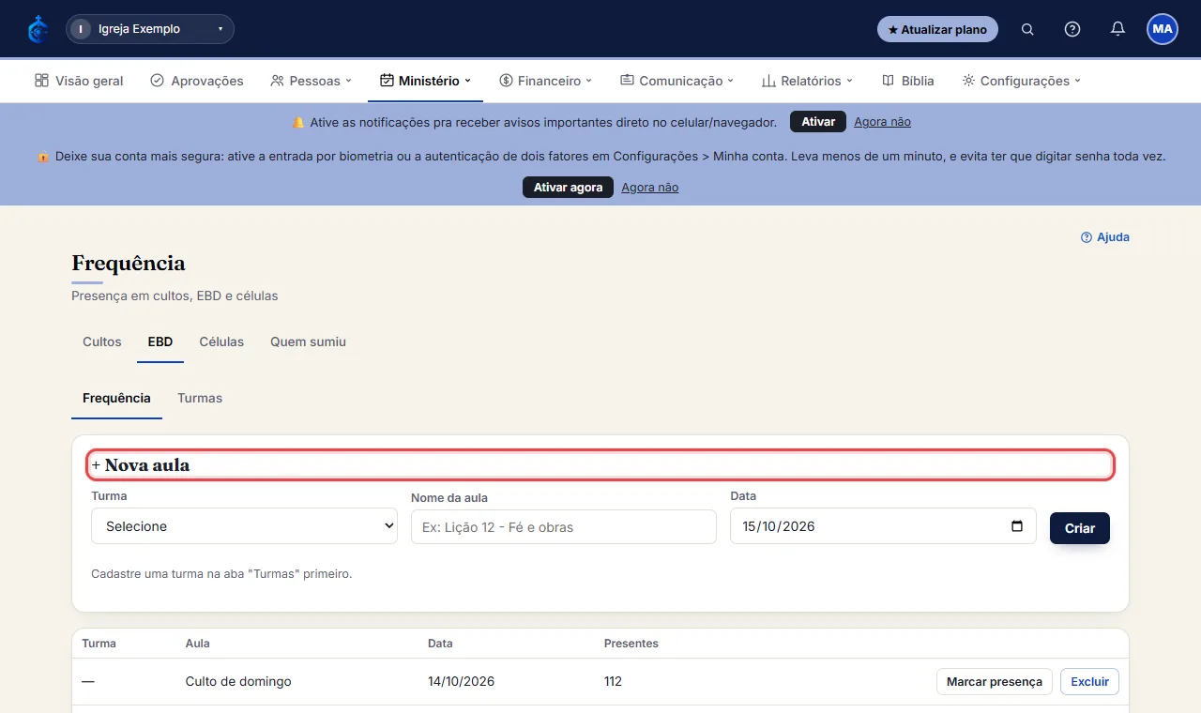Open the Ajuda help link
This screenshot has height=713, width=1201.
tap(1105, 237)
